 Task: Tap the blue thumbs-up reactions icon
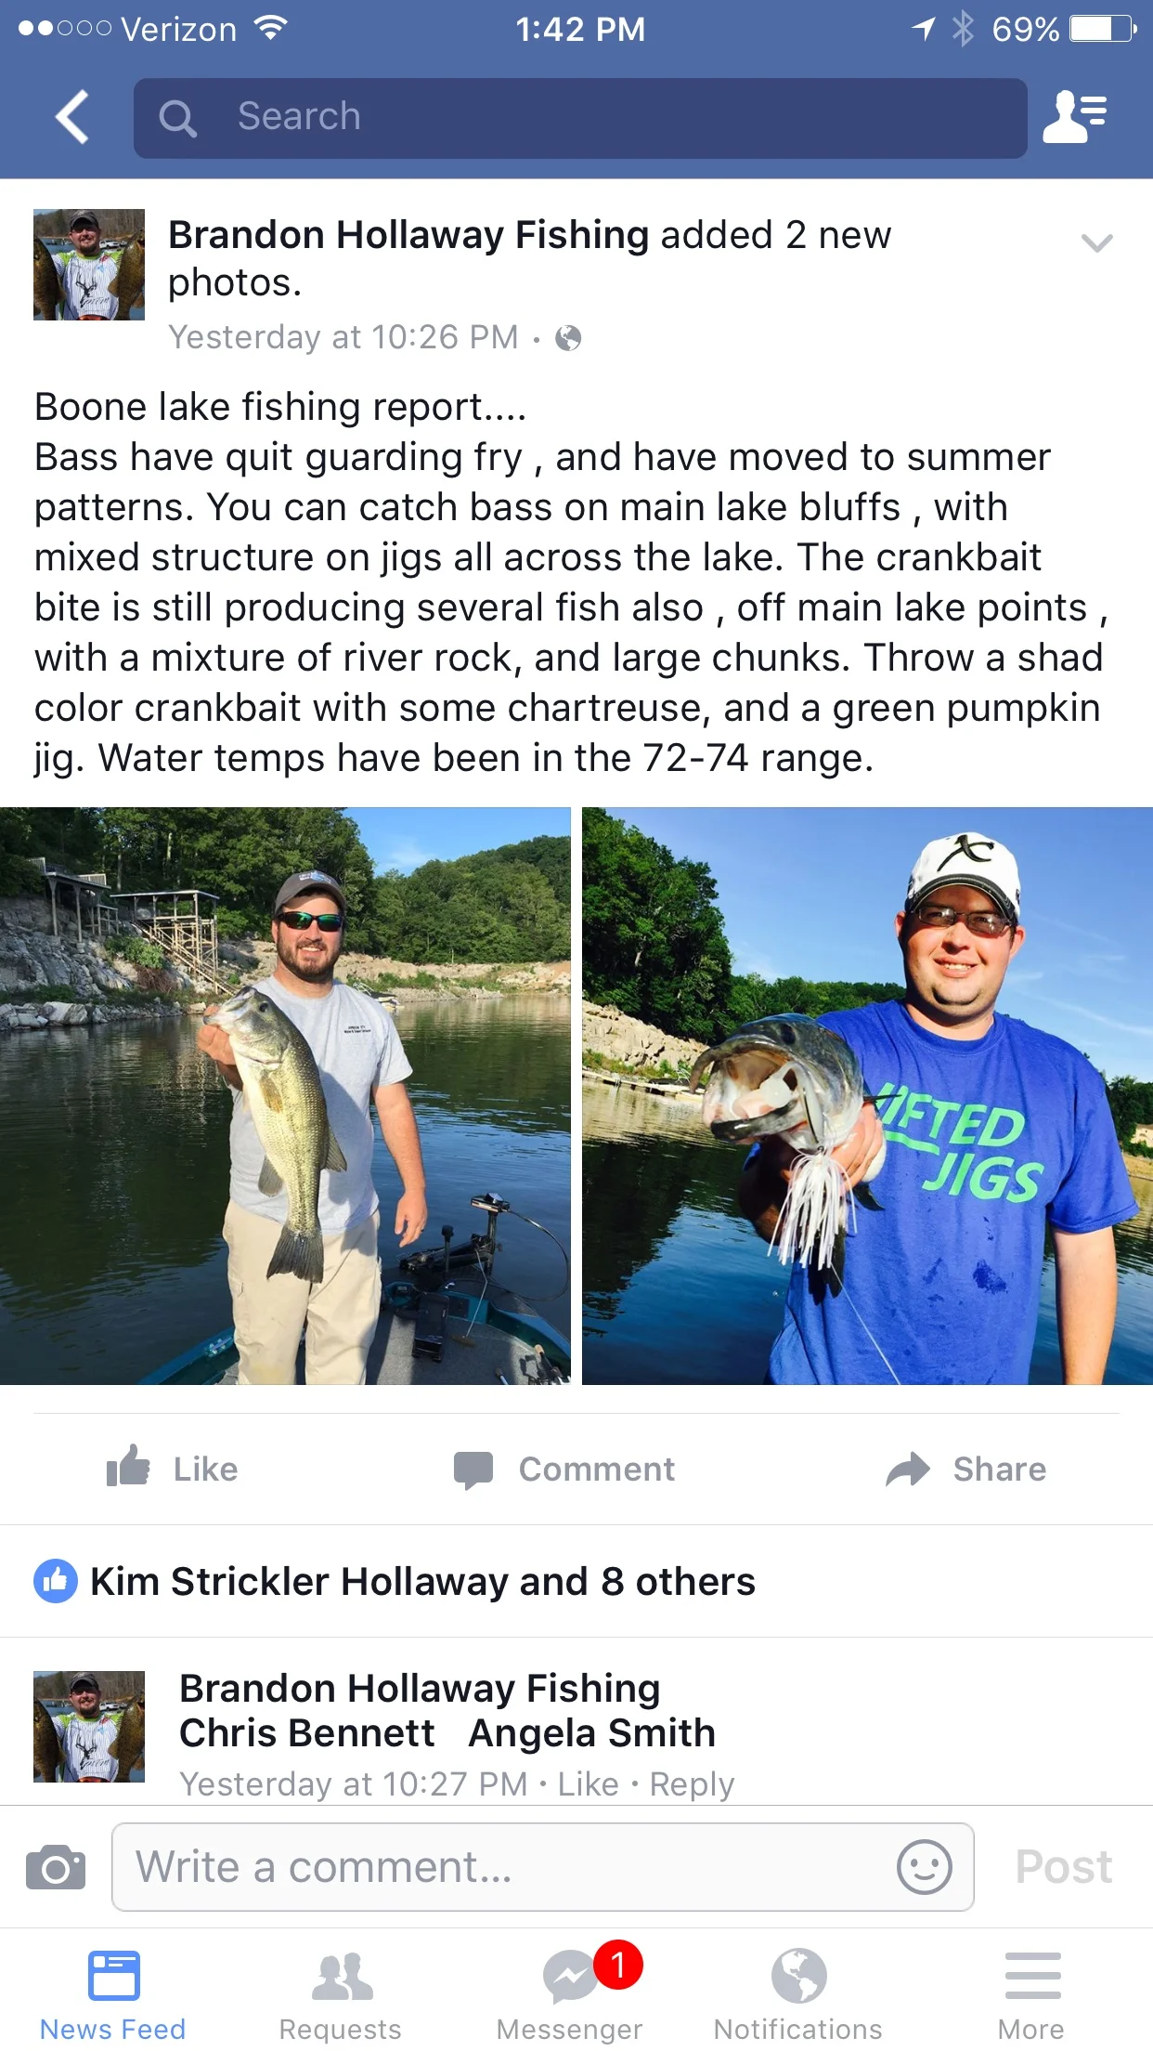pos(56,1581)
